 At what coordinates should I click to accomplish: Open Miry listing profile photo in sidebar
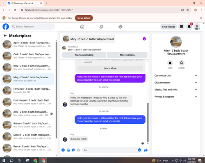coord(176,42)
